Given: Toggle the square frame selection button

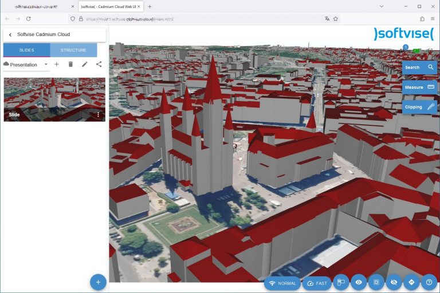Looking at the screenshot, I should pos(376,283).
